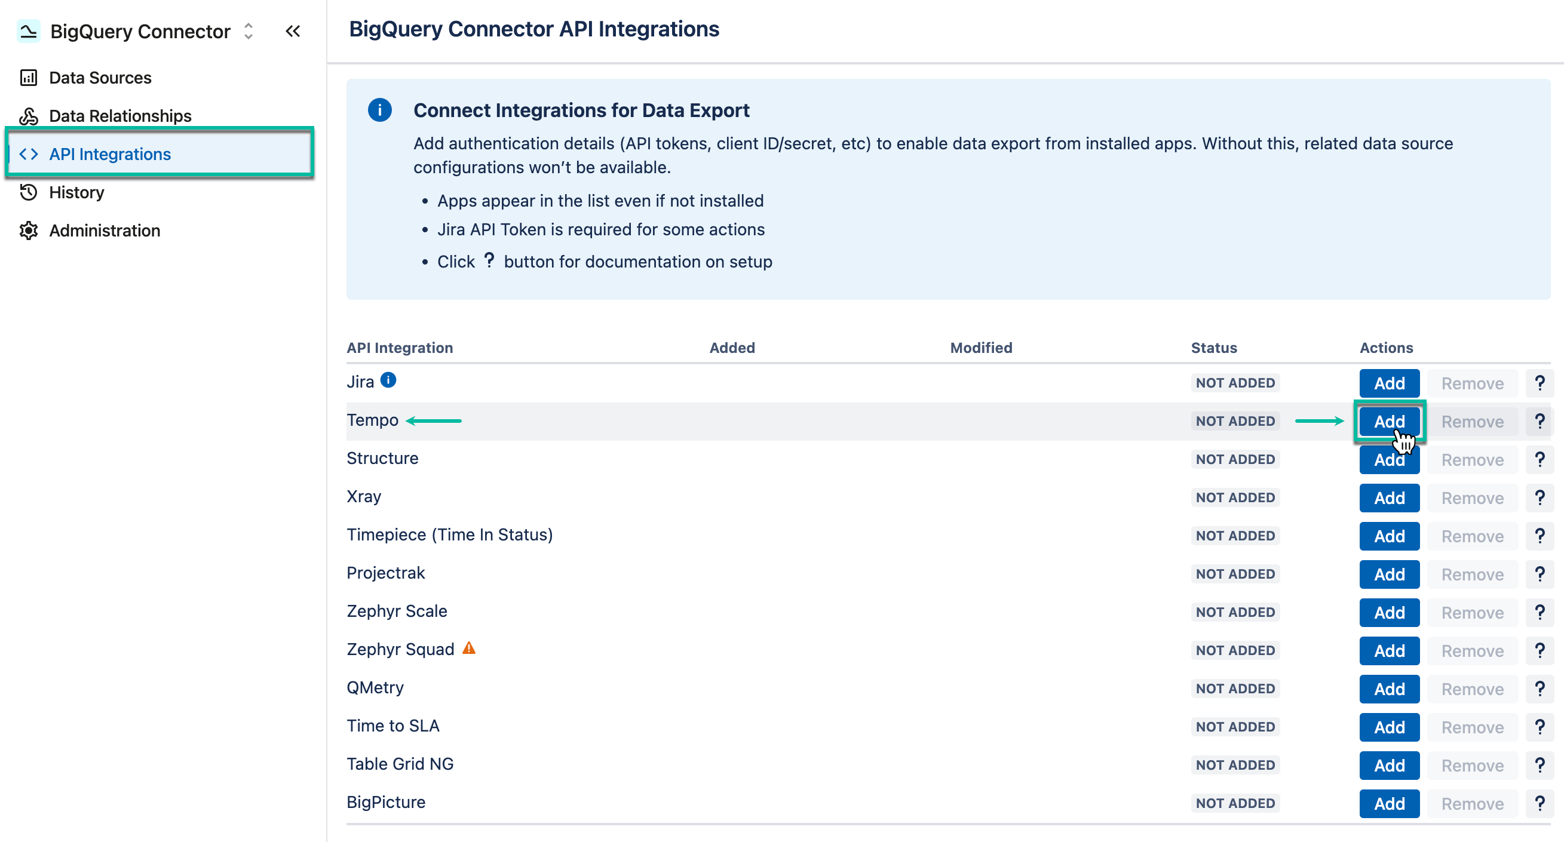Open the Administration gear icon
Viewport: 1564px width, 842px height.
pos(29,231)
